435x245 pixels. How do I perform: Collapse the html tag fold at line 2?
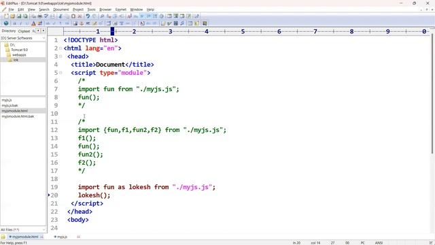tap(60, 48)
